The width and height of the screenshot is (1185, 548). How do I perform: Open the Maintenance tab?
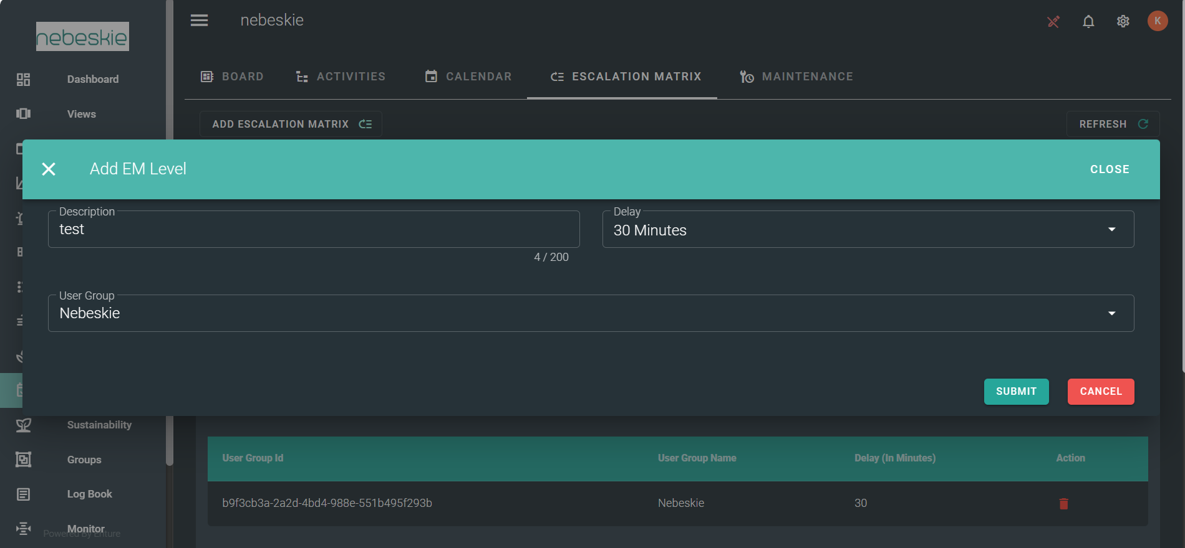796,77
